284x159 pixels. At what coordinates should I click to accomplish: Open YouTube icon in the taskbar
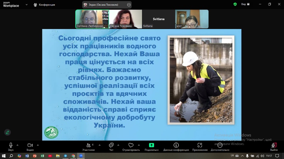[x=50, y=156]
